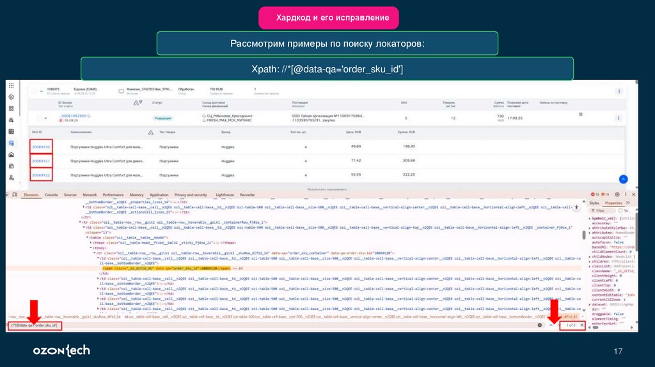Open the Memory tab
Image resolution: width=655 pixels, height=367 pixels.
(137, 194)
